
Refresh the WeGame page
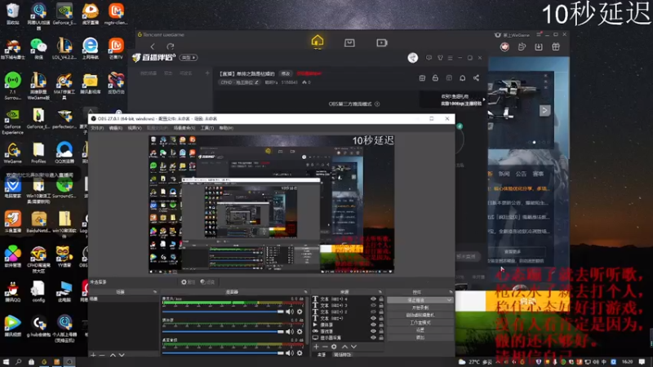coord(171,46)
